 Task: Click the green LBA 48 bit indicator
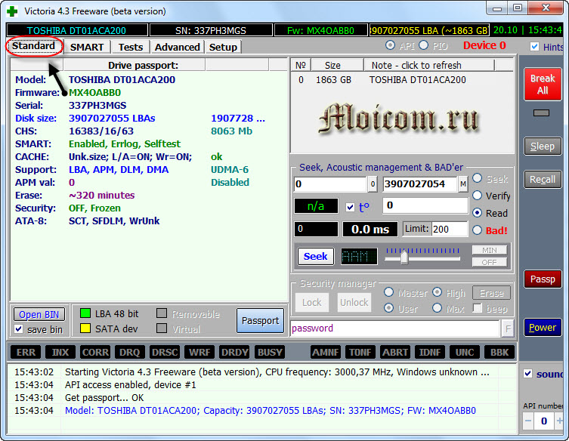tap(85, 313)
